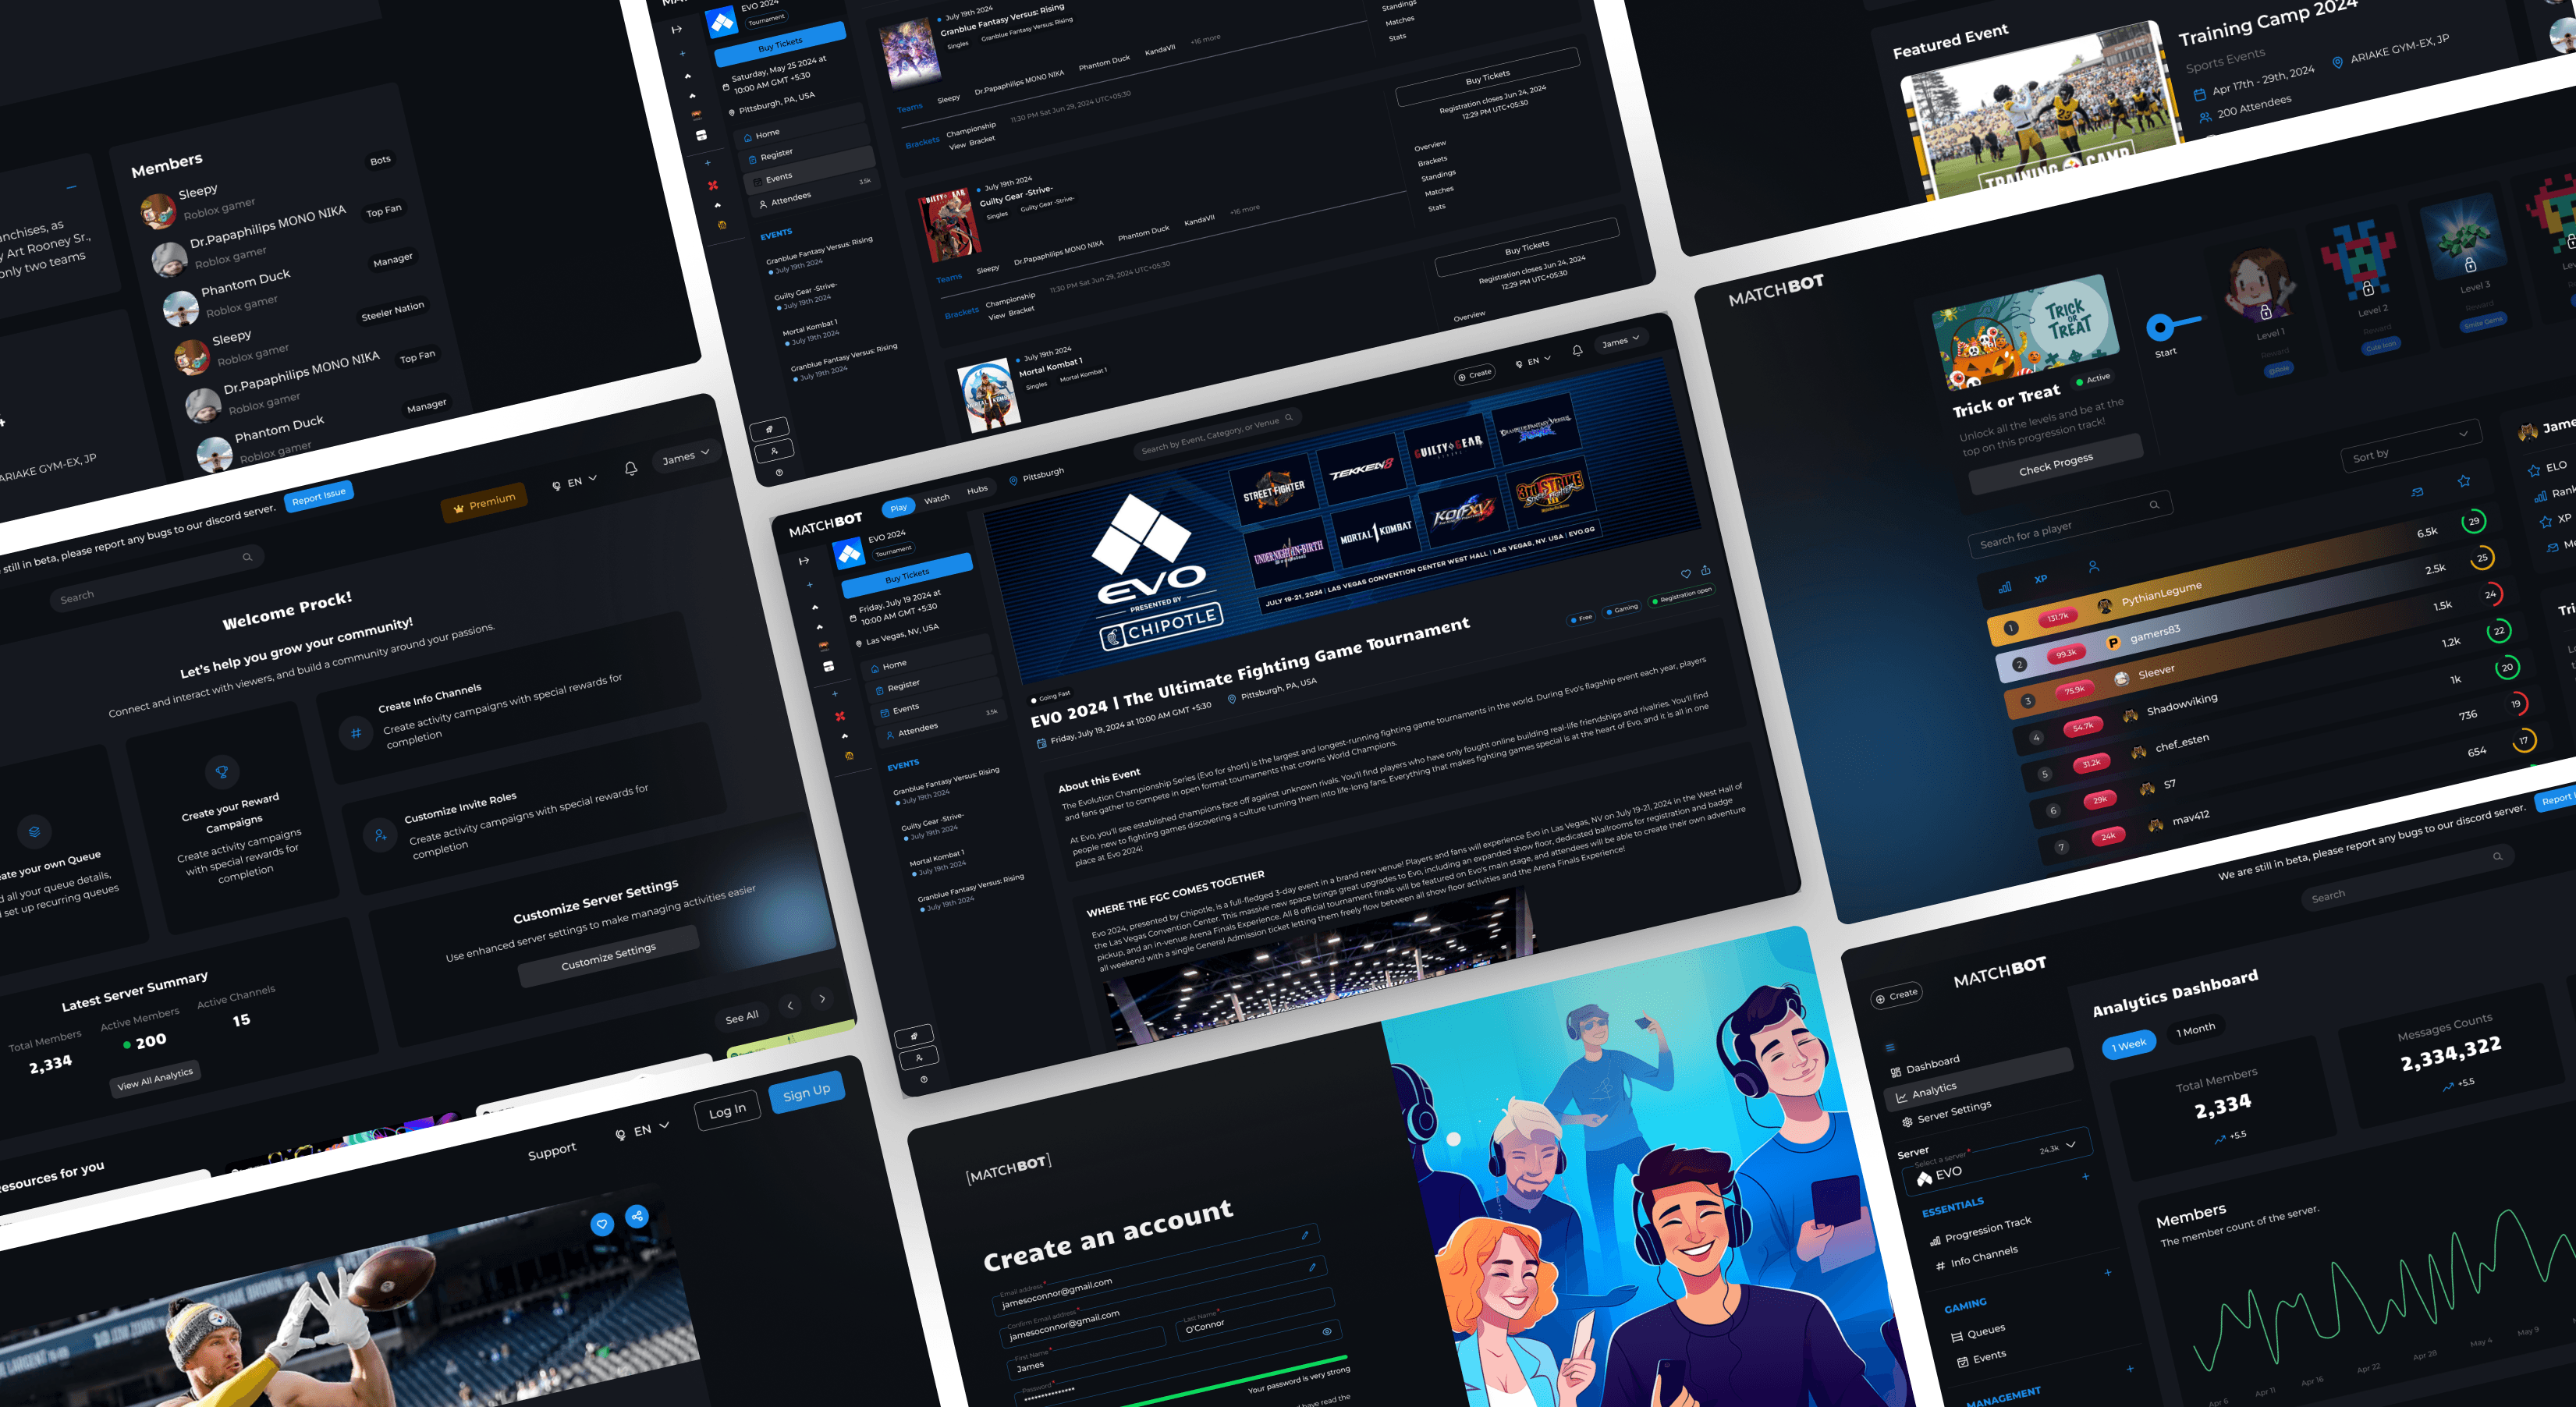Select the 1 Week range toggle
The image size is (2576, 1407).
click(2129, 1044)
